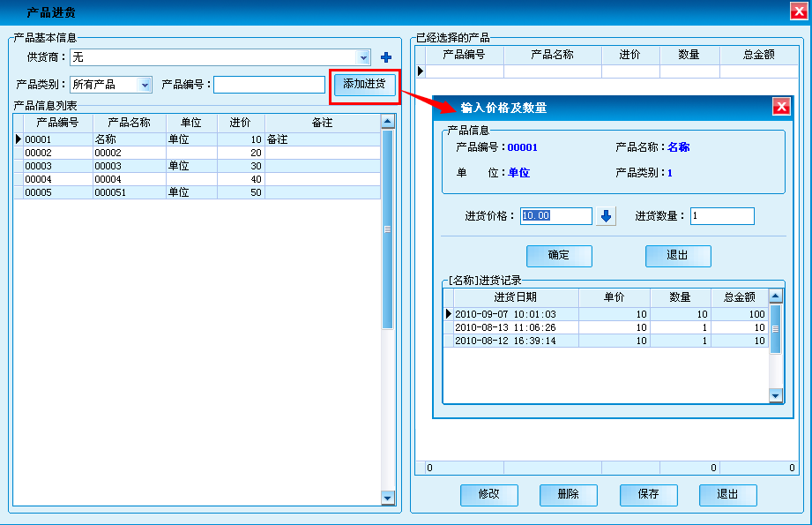Image resolution: width=812 pixels, height=525 pixels.
Task: Sort by 进价 column header in product list
Action: pos(240,123)
